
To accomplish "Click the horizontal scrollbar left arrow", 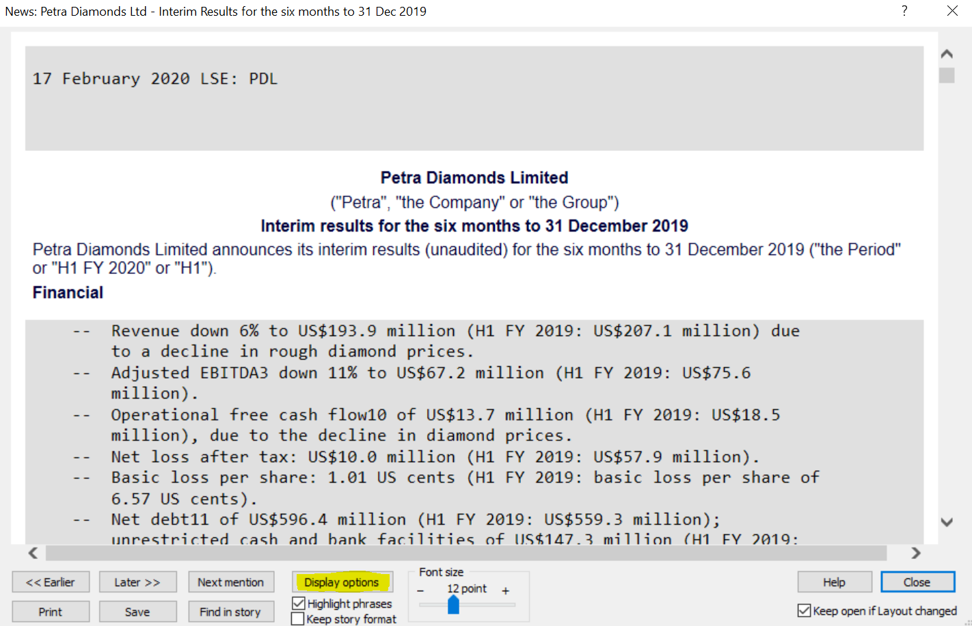I will tap(33, 552).
